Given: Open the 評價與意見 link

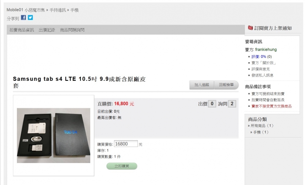Looking at the screenshot, I should pyautogui.click(x=261, y=69).
